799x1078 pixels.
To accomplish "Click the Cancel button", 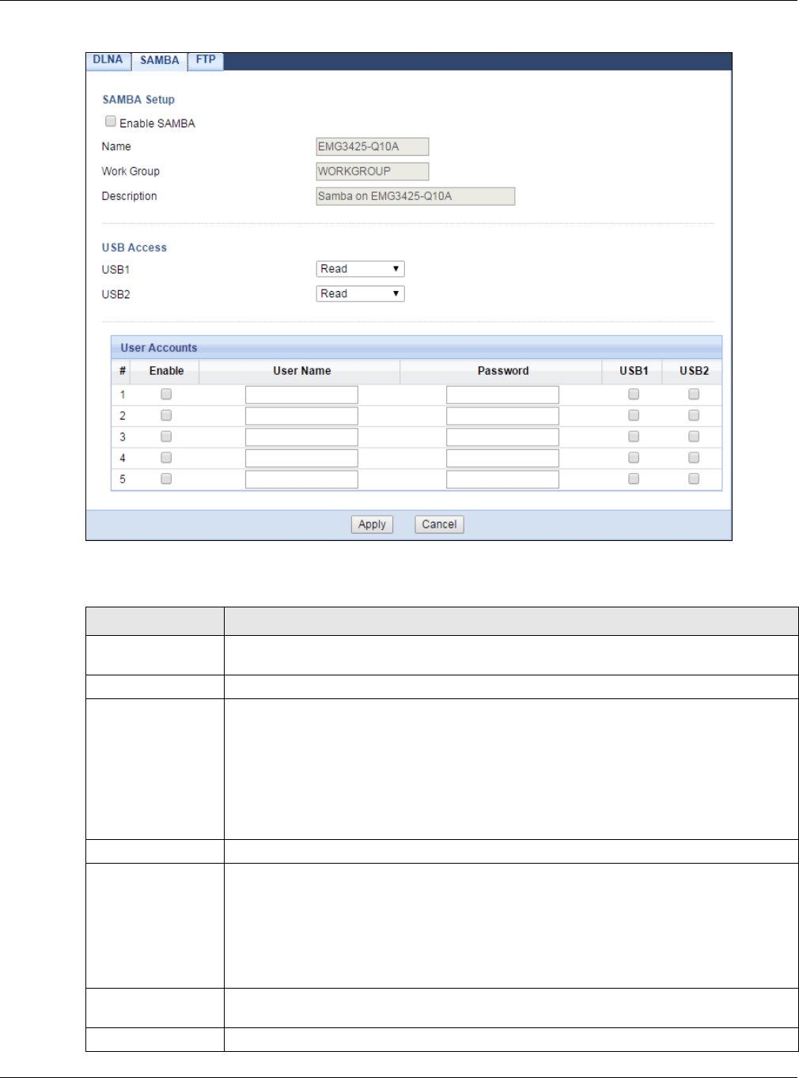I will point(439,524).
